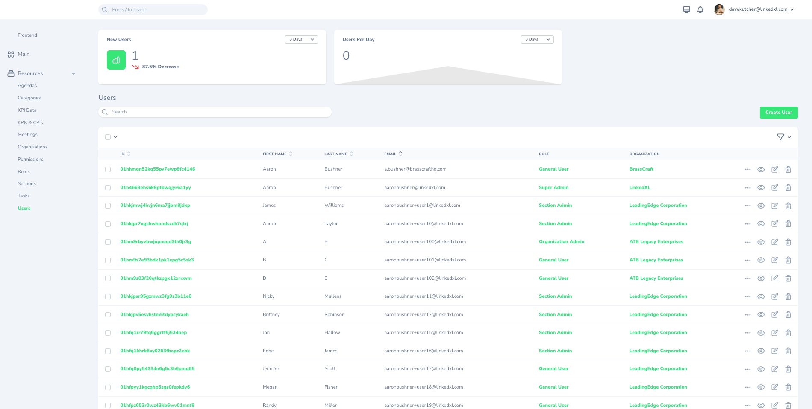The height and width of the screenshot is (409, 812).
Task: View Brittney Robinson's details via eye icon
Action: point(761,315)
